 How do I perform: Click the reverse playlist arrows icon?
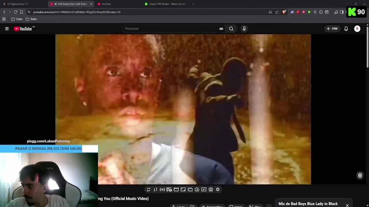coord(155,189)
